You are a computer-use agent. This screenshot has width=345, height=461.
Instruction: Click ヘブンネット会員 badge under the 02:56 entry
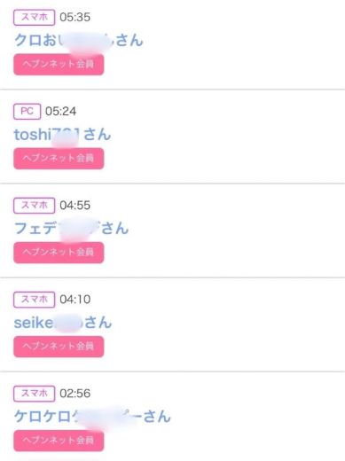coord(59,441)
